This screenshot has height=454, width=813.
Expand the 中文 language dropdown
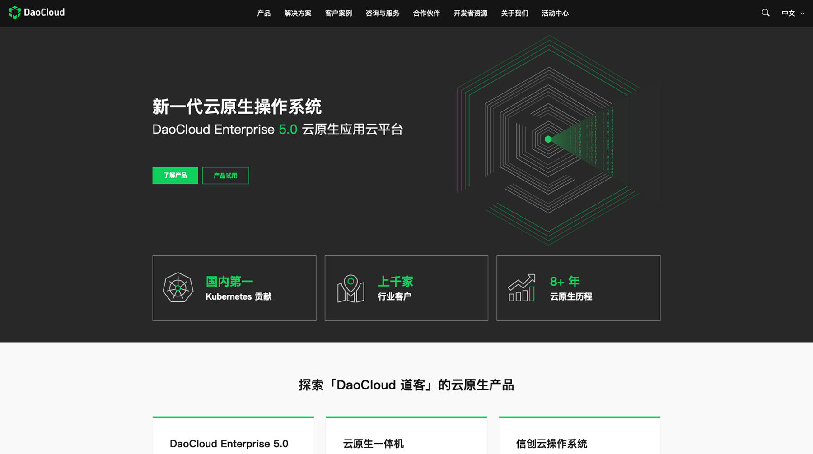(x=793, y=13)
